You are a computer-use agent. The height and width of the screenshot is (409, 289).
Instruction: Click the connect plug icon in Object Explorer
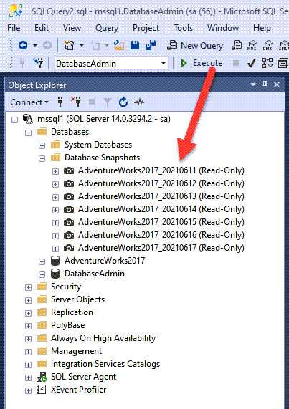pyautogui.click(x=60, y=102)
